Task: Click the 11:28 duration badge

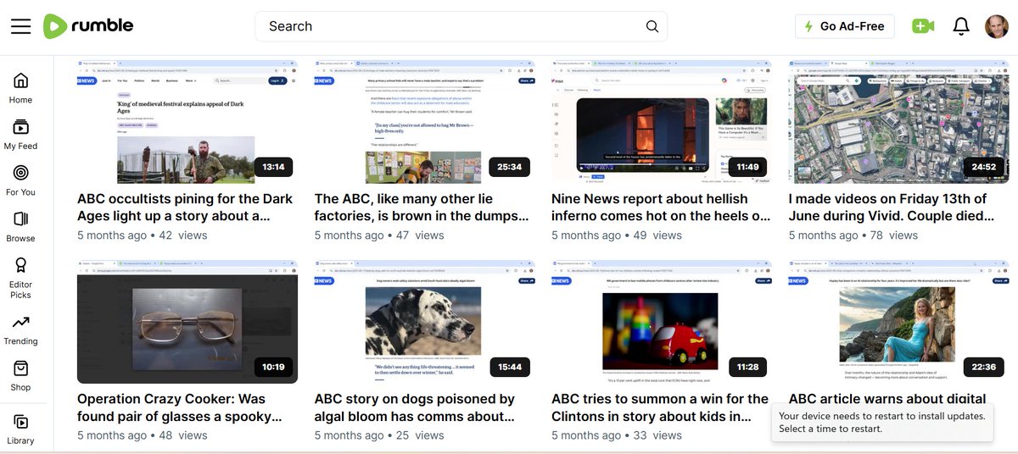Action: click(747, 367)
